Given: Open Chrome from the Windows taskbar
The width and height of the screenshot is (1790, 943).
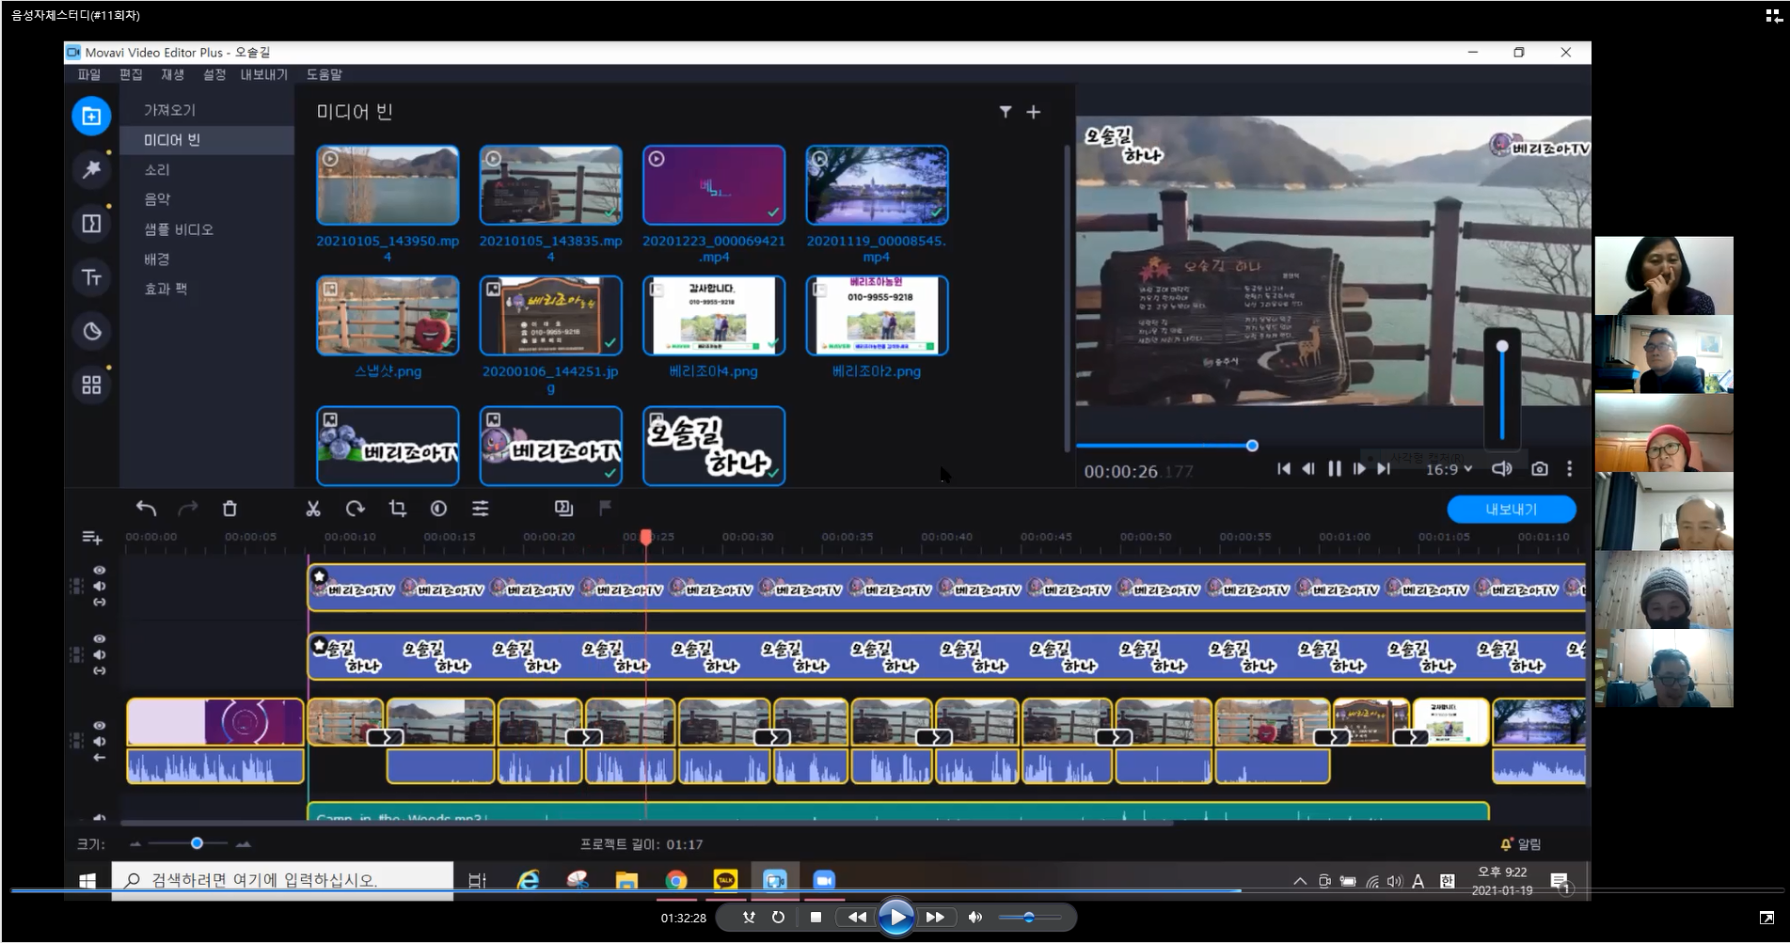Looking at the screenshot, I should coord(675,881).
